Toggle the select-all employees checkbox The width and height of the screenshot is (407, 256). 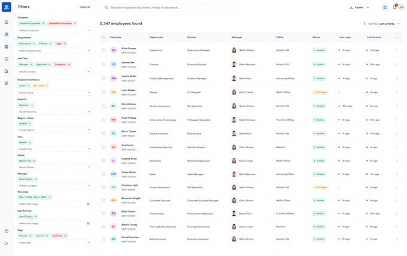click(x=104, y=37)
